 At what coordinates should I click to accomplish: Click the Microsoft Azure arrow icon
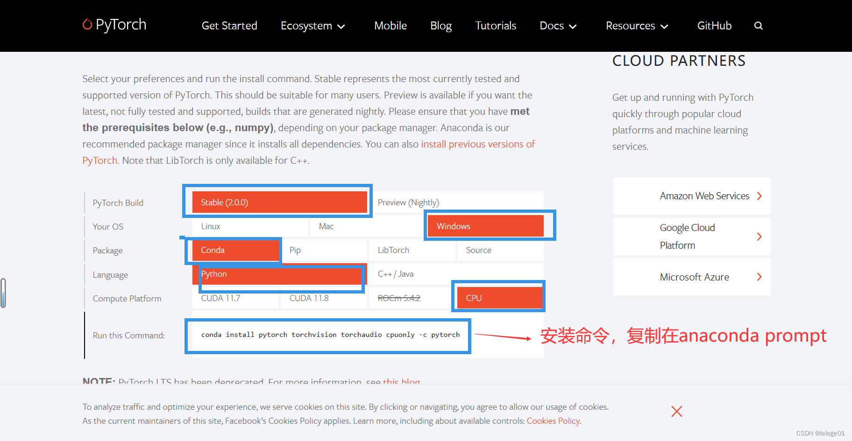[x=759, y=277]
